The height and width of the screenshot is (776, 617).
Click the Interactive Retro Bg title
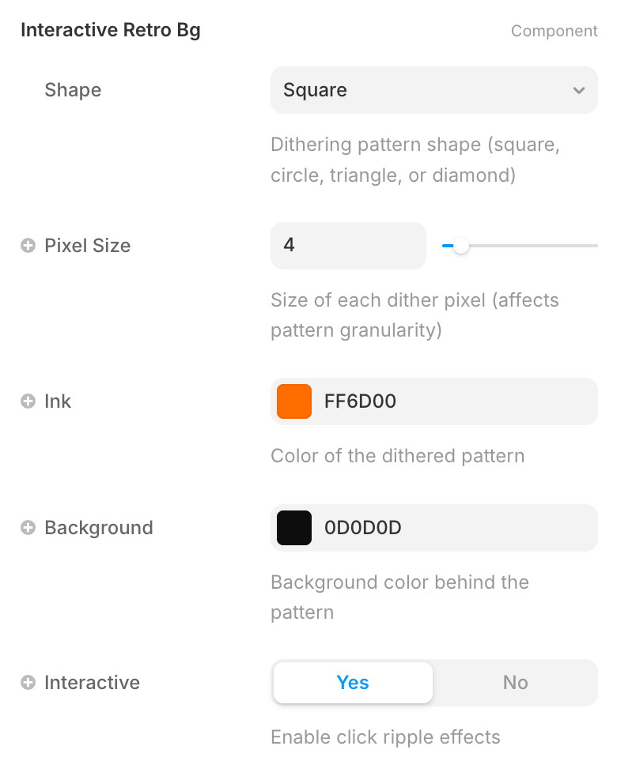(x=111, y=31)
